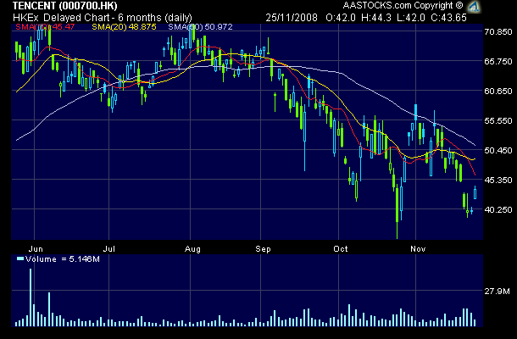517x339 pixels.
Task: Click the low value L:42.0
Action: point(411,18)
